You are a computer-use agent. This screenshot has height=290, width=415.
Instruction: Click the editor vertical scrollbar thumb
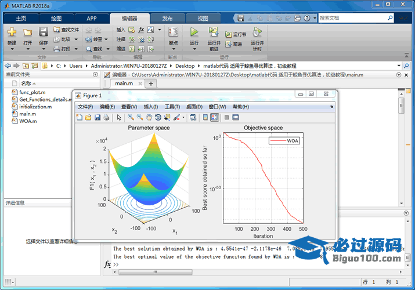click(x=402, y=106)
